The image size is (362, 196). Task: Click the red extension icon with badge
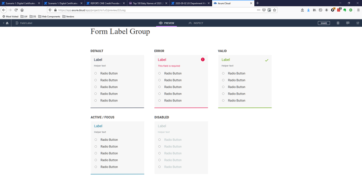[338, 10]
